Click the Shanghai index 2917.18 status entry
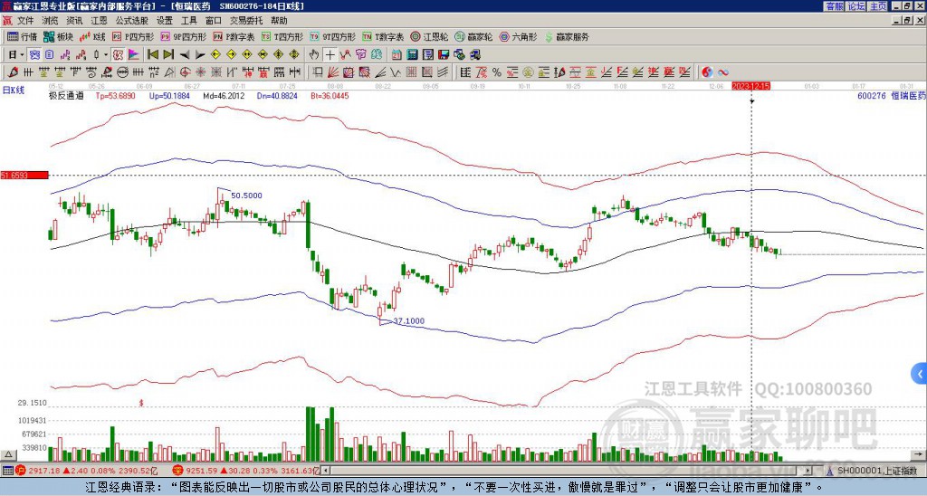The width and height of the screenshot is (927, 496). (x=86, y=471)
